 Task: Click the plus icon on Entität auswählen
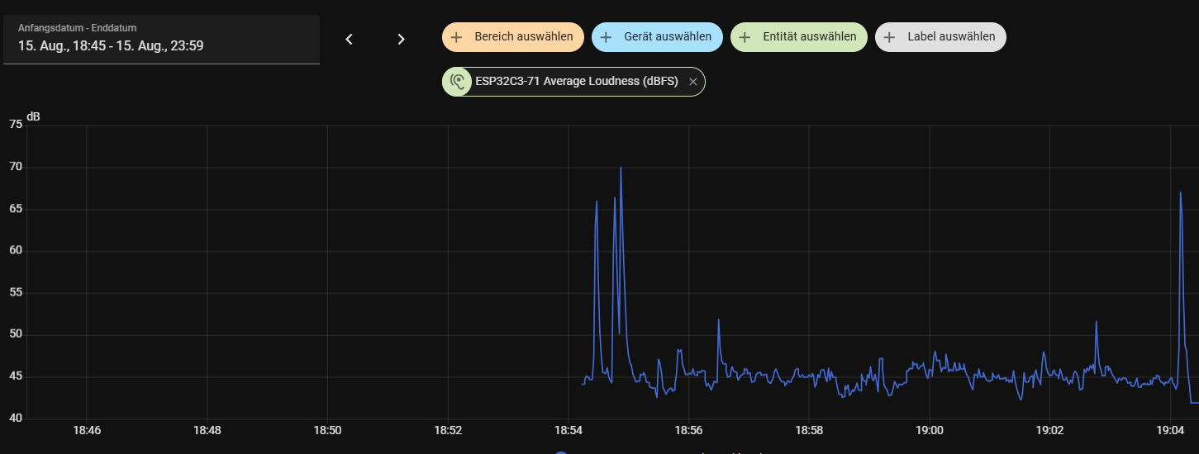[745, 37]
